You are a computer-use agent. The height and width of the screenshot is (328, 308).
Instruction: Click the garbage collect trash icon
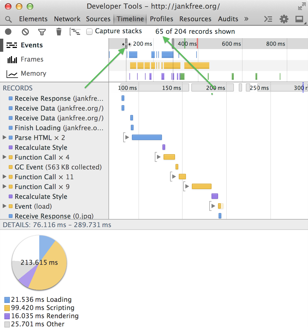tap(59, 32)
